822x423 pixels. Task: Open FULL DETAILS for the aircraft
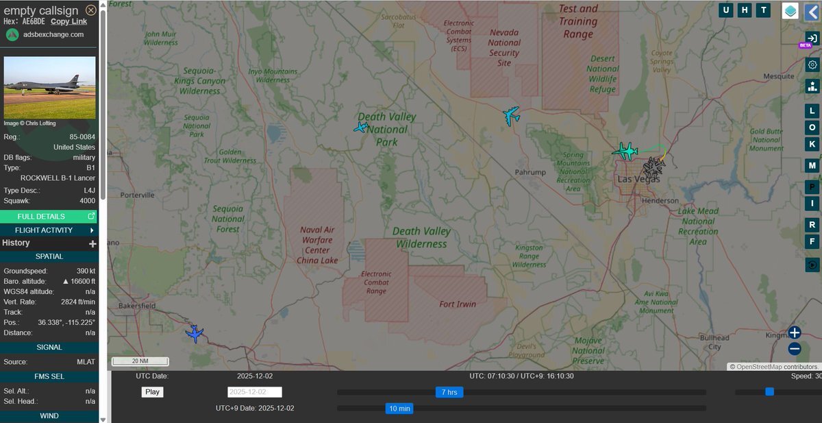point(48,217)
